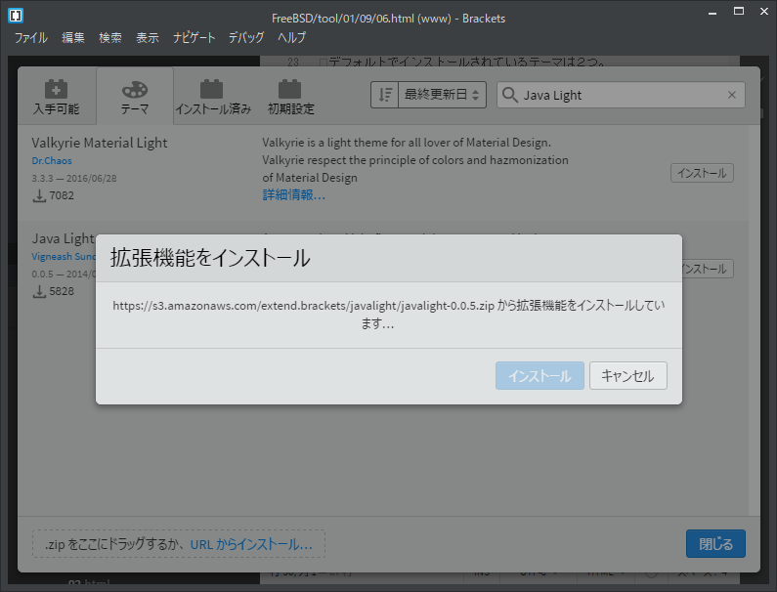
Task: Click the Valkyrie Material Light title
Action: coord(100,143)
